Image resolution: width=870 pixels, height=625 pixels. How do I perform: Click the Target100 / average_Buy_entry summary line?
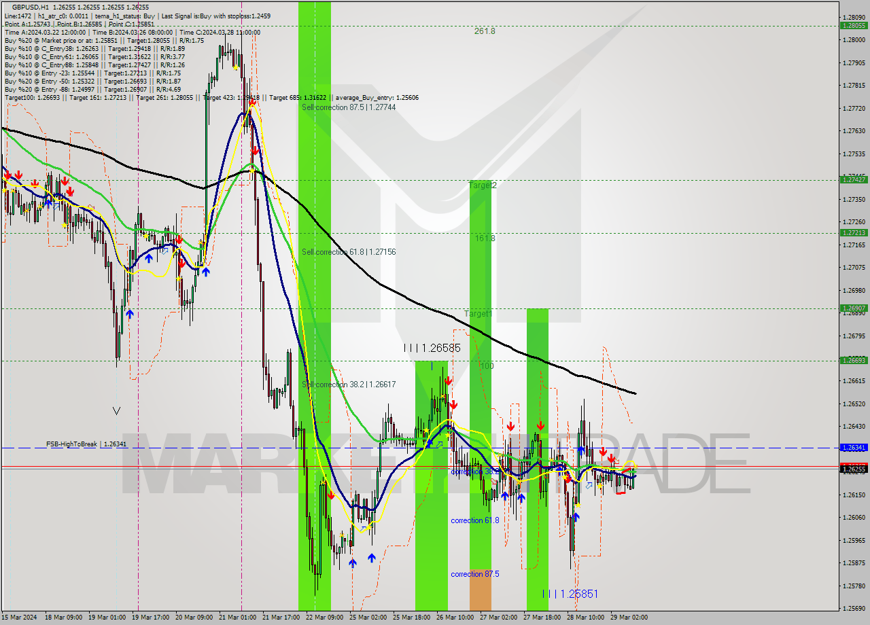click(211, 97)
